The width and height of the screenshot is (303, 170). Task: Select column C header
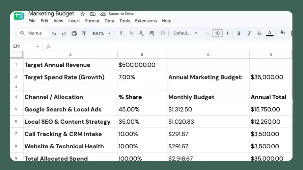pos(208,55)
